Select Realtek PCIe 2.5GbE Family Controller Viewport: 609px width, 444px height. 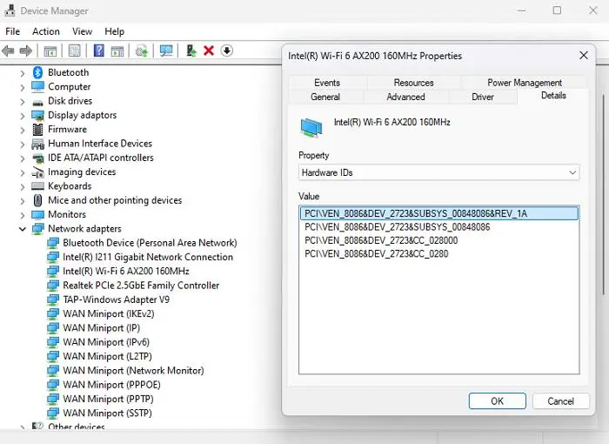point(141,286)
